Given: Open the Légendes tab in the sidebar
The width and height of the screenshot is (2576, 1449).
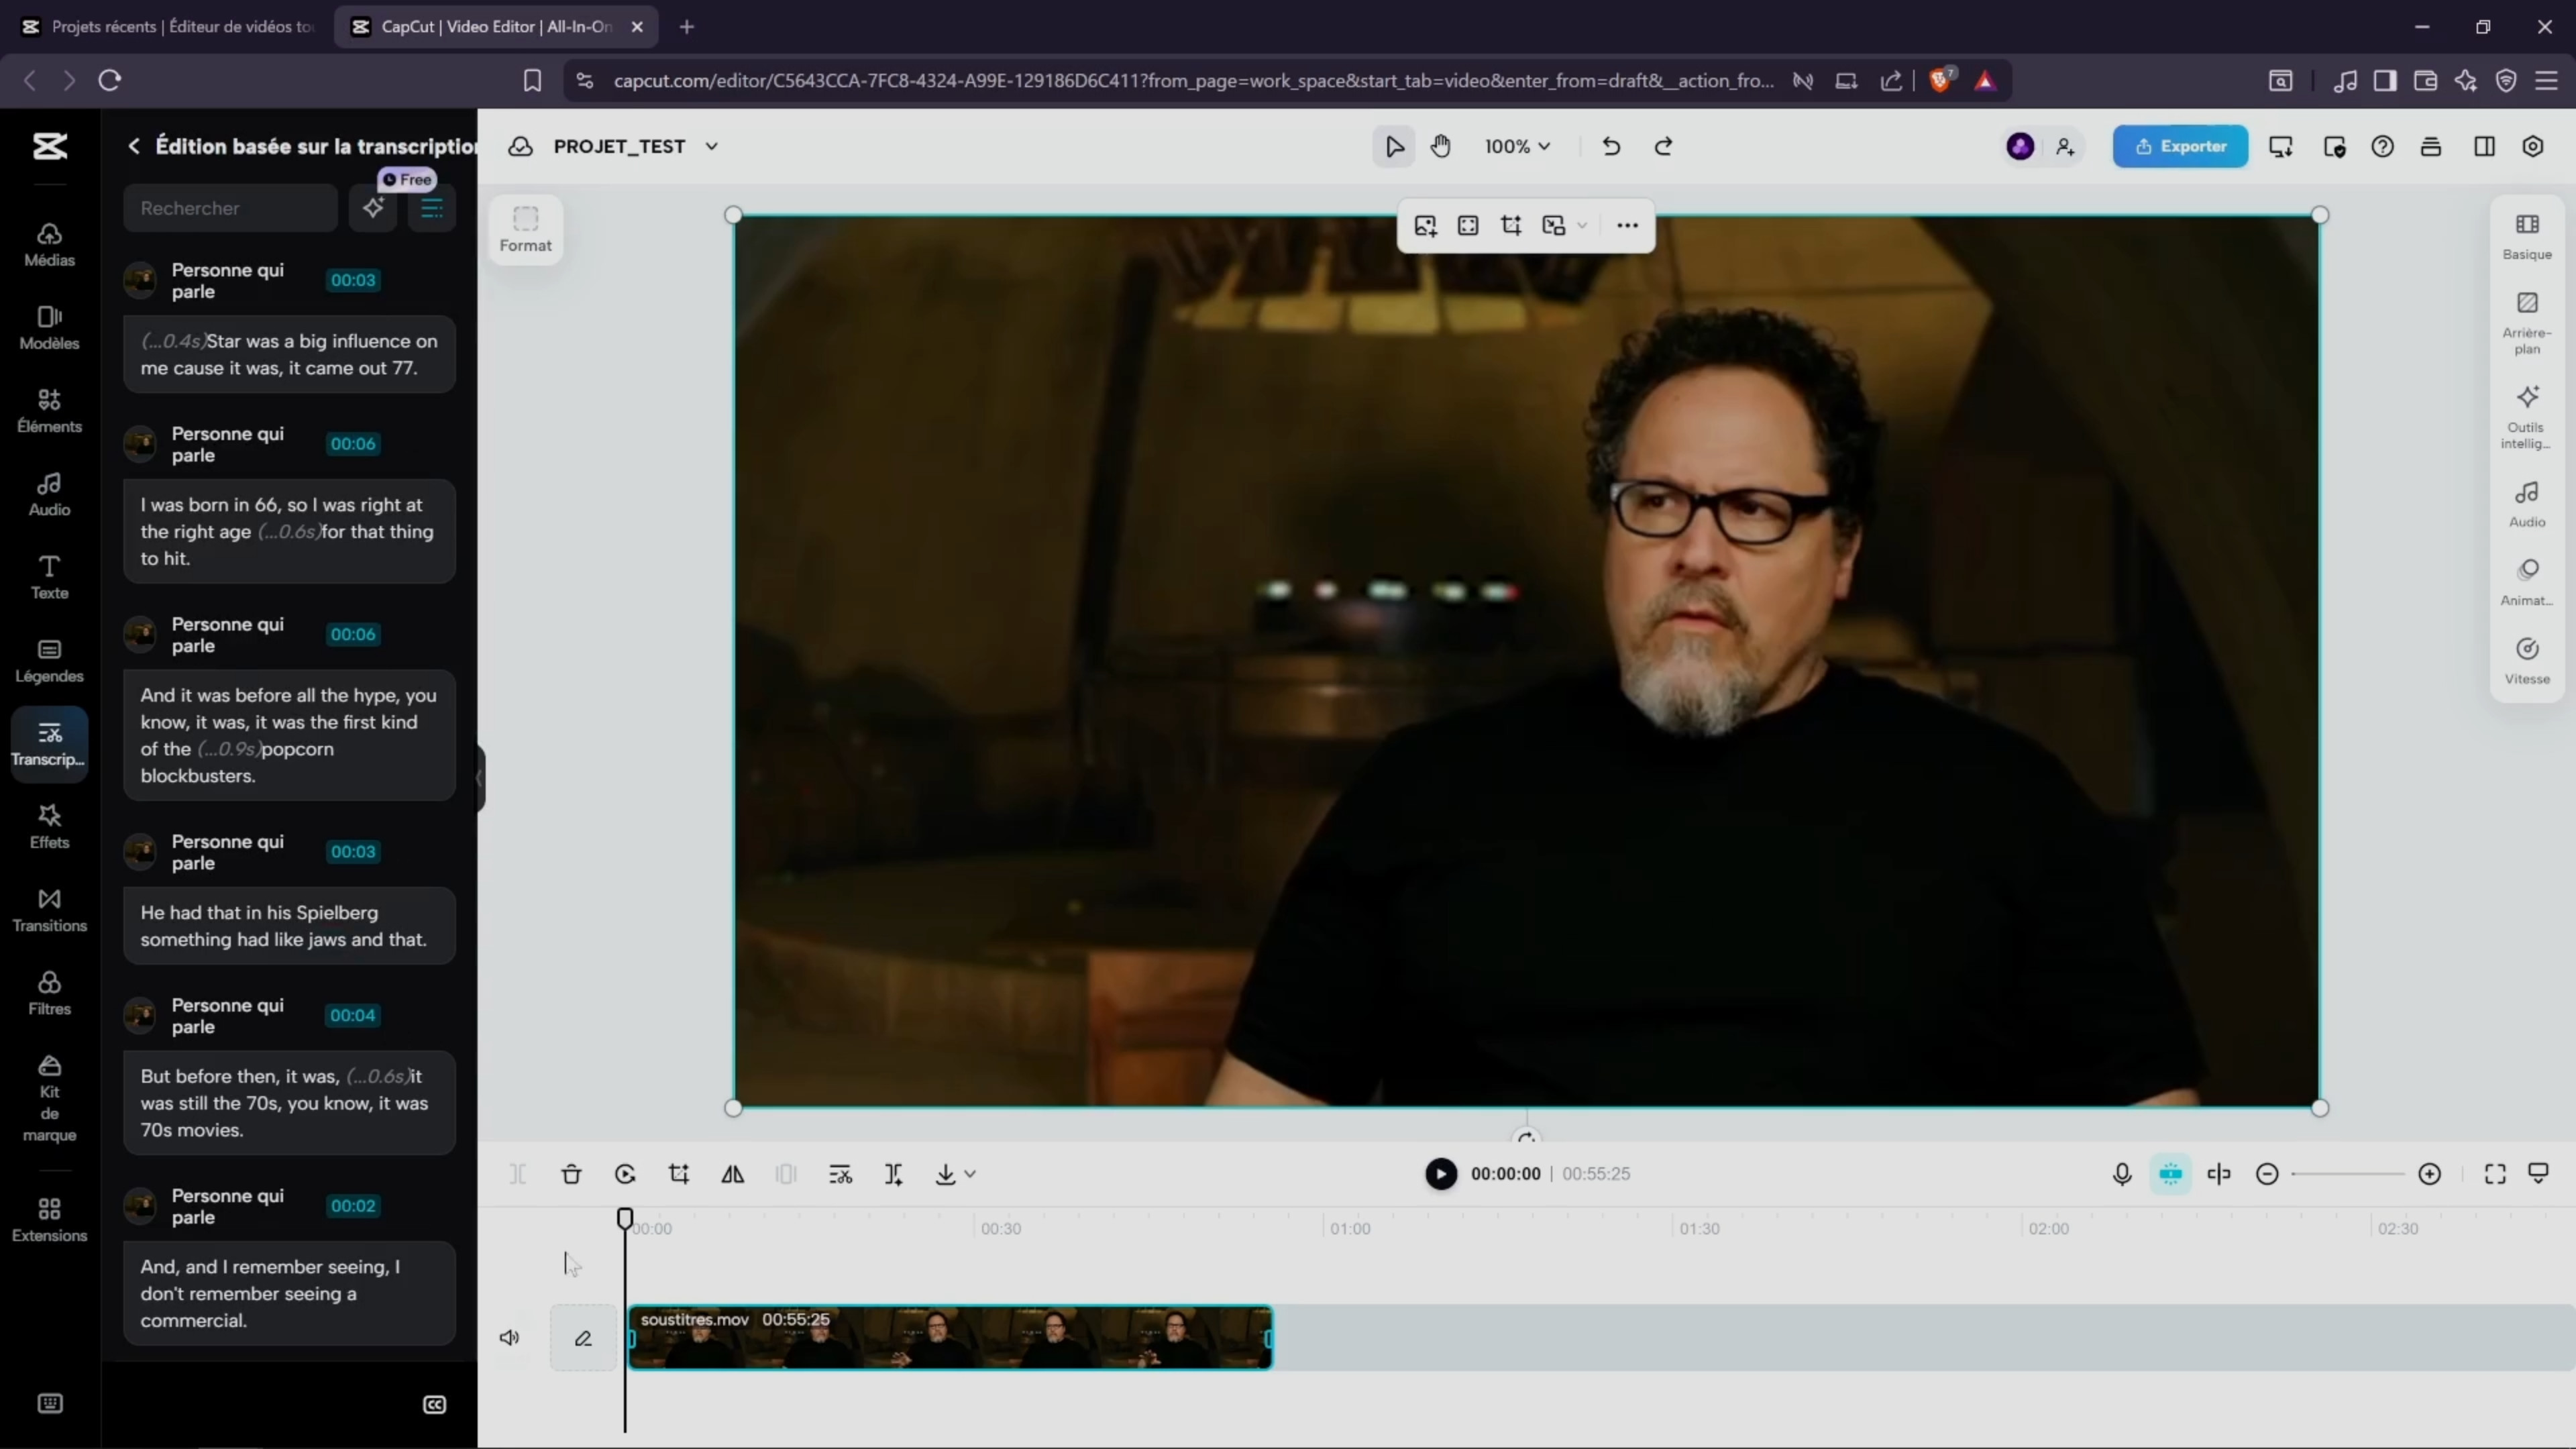Looking at the screenshot, I should point(49,660).
